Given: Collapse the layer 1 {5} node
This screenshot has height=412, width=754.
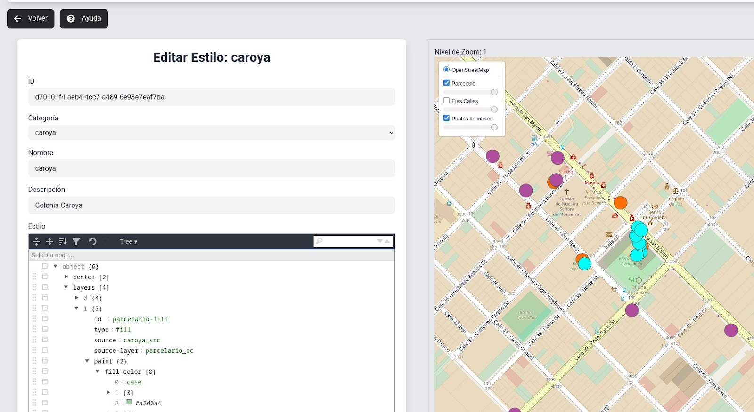Looking at the screenshot, I should (x=76, y=309).
